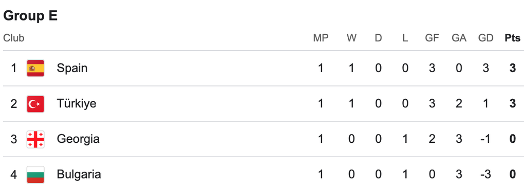Click the GD column header
The width and height of the screenshot is (524, 196).
[485, 38]
